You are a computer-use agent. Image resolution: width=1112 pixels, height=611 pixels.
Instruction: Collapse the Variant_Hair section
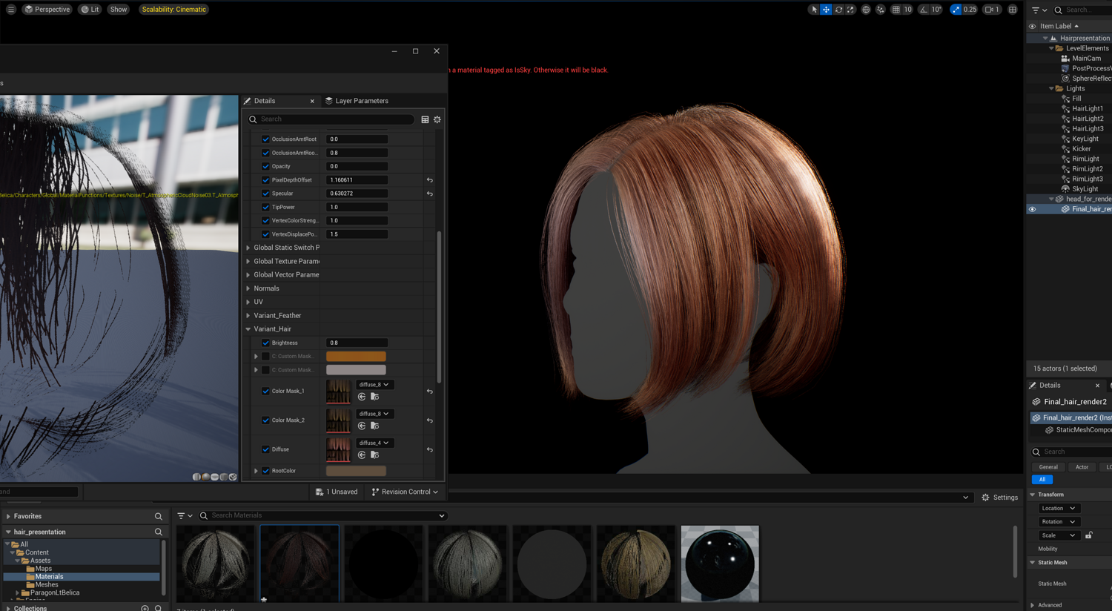coord(248,329)
